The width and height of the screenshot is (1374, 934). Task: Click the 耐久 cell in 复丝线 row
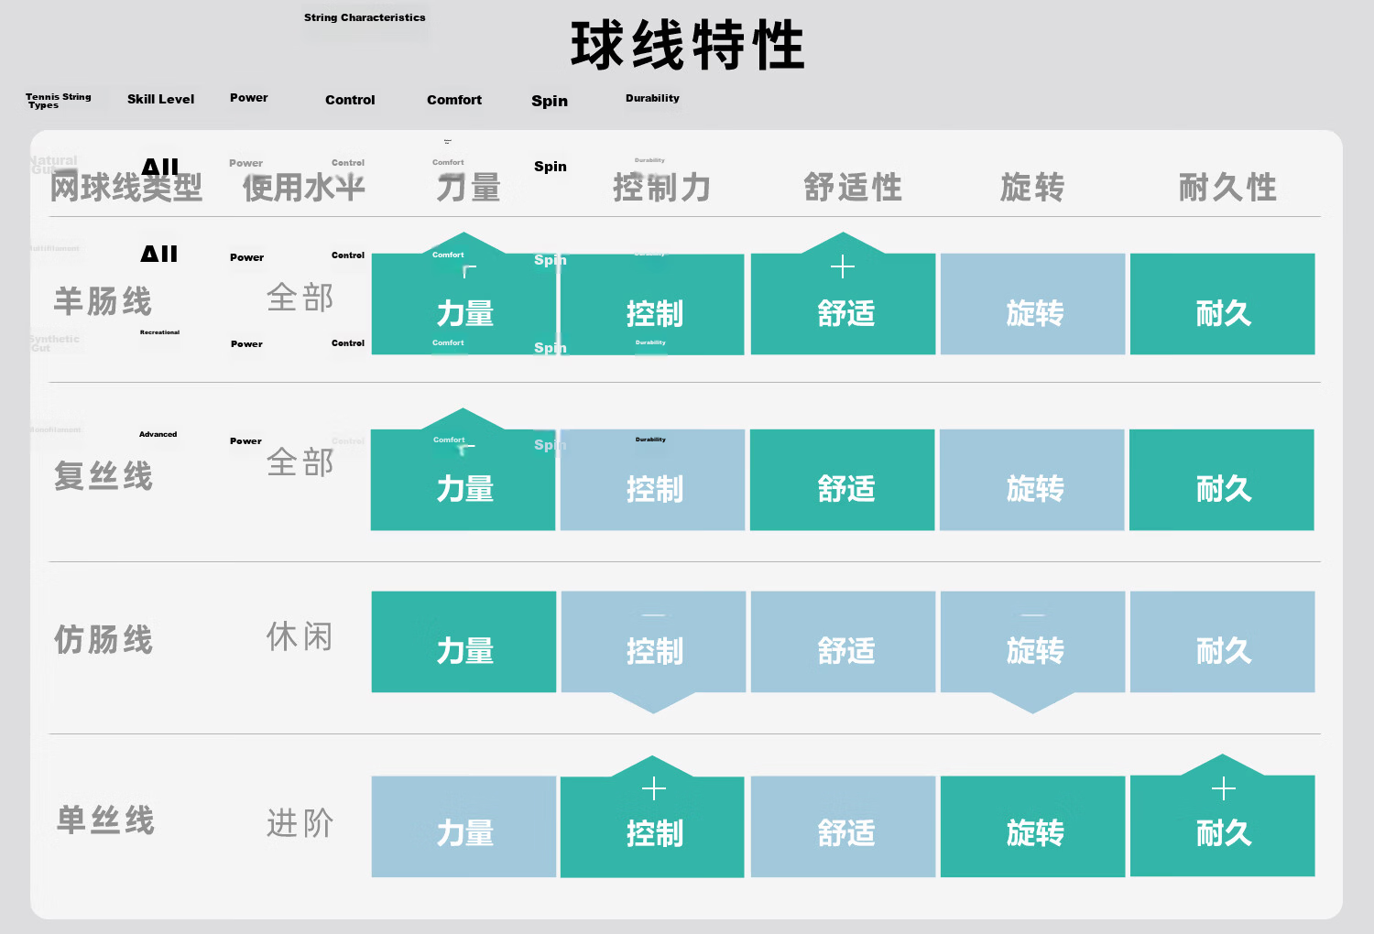pos(1222,480)
